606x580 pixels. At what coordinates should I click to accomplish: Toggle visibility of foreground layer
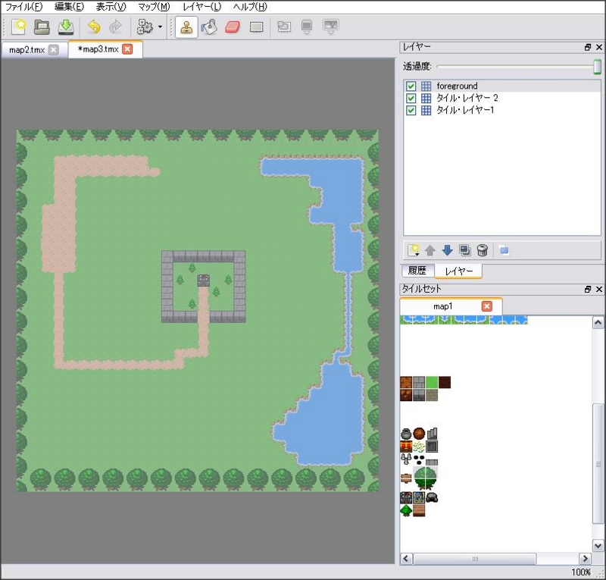411,86
